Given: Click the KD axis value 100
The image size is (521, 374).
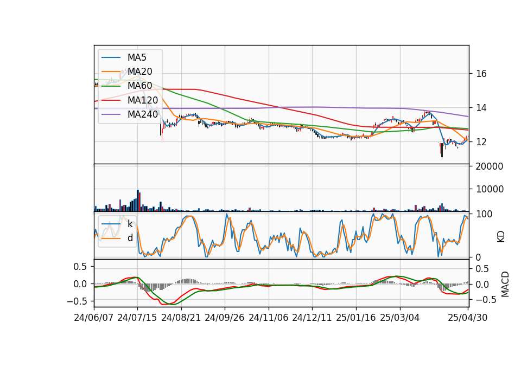Looking at the screenshot, I should pyautogui.click(x=484, y=214).
